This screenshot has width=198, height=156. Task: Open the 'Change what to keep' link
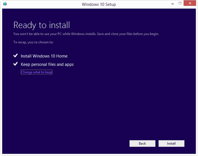(37, 72)
